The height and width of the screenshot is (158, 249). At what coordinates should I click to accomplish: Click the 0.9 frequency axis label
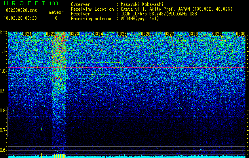click(3, 91)
